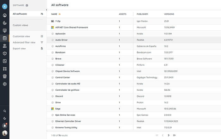This screenshot has width=221, height=139.
Task: Jump to last results page
Action: pyautogui.click(x=174, y=135)
